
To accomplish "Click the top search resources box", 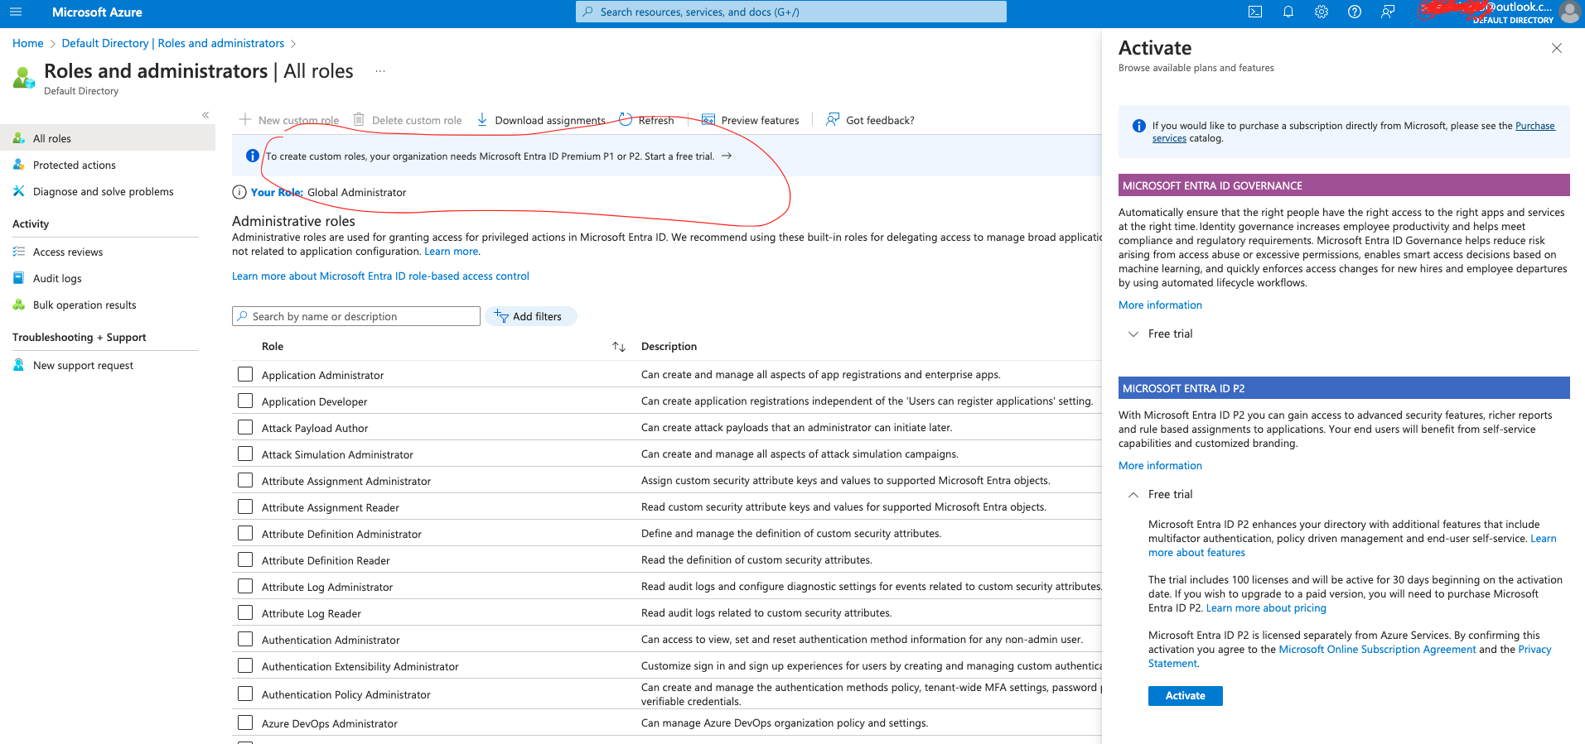I will 791,12.
